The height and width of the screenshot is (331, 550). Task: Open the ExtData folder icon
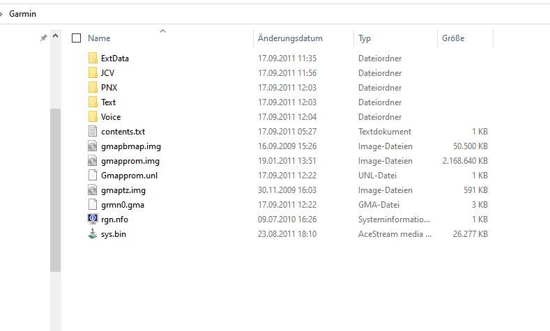click(x=93, y=59)
